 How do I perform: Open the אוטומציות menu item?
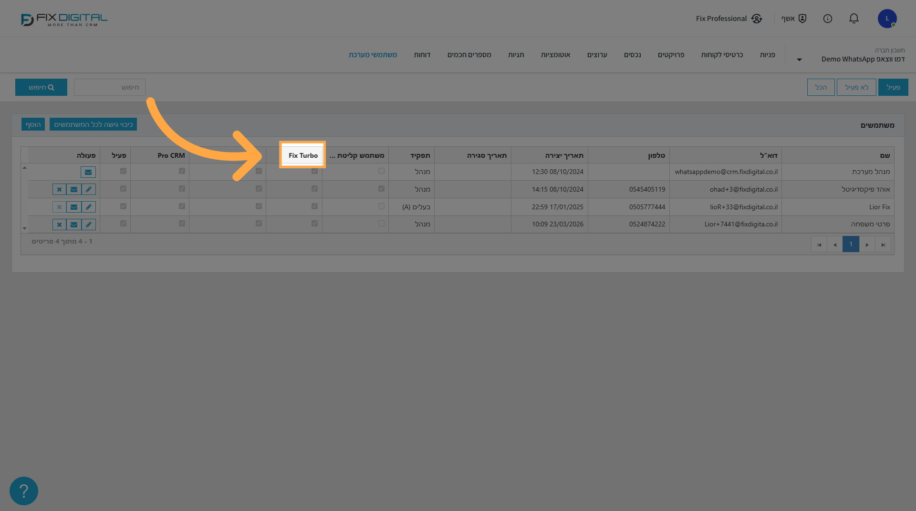(555, 55)
